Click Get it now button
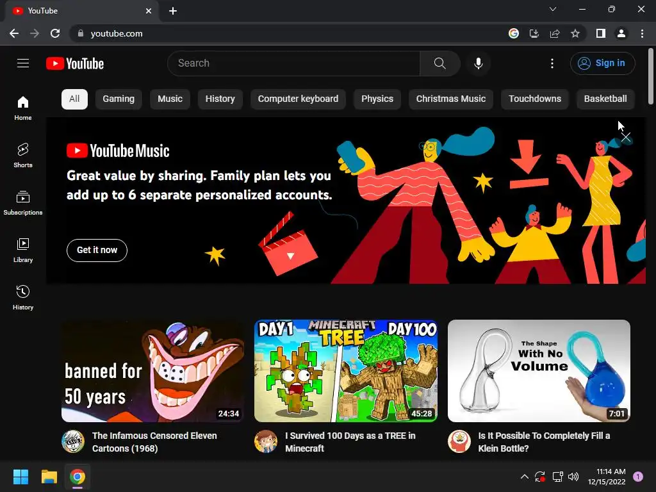656x492 pixels. point(97,250)
